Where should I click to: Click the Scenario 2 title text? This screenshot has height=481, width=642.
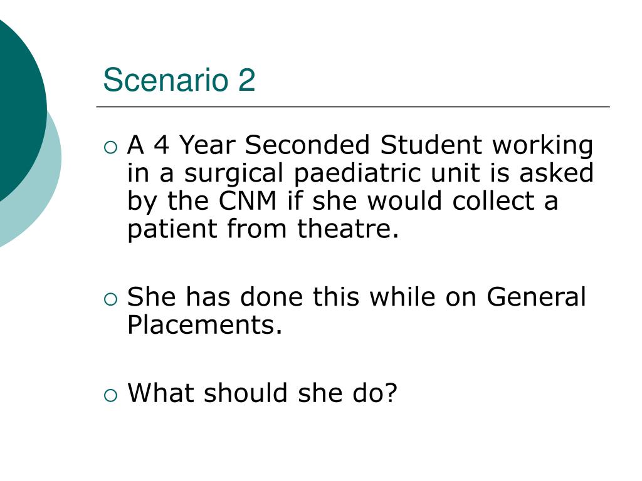(179, 80)
